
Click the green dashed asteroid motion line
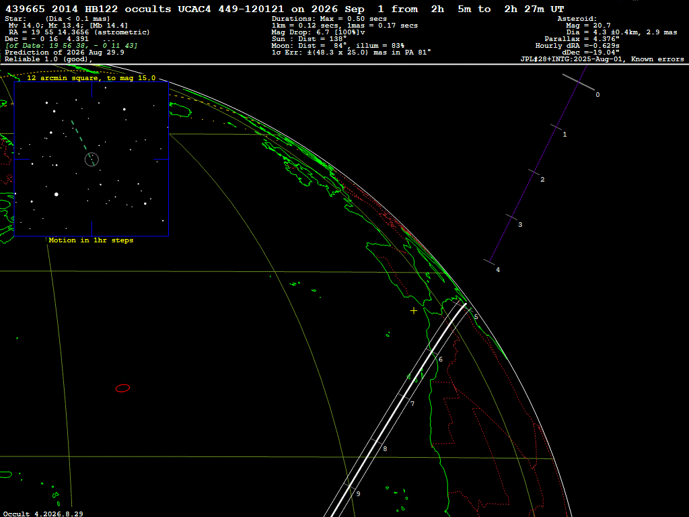coord(83,142)
